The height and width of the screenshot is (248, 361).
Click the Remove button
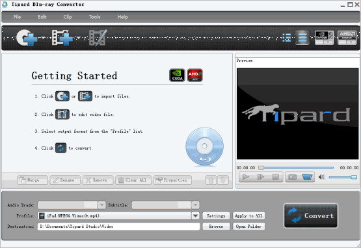(x=98, y=180)
